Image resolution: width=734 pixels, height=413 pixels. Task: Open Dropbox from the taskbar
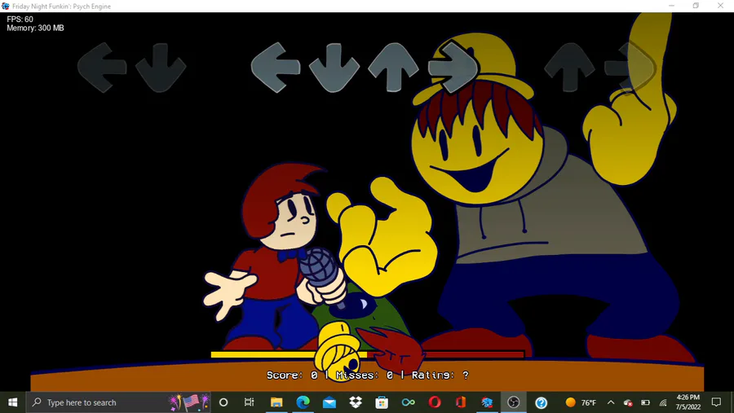[356, 402]
